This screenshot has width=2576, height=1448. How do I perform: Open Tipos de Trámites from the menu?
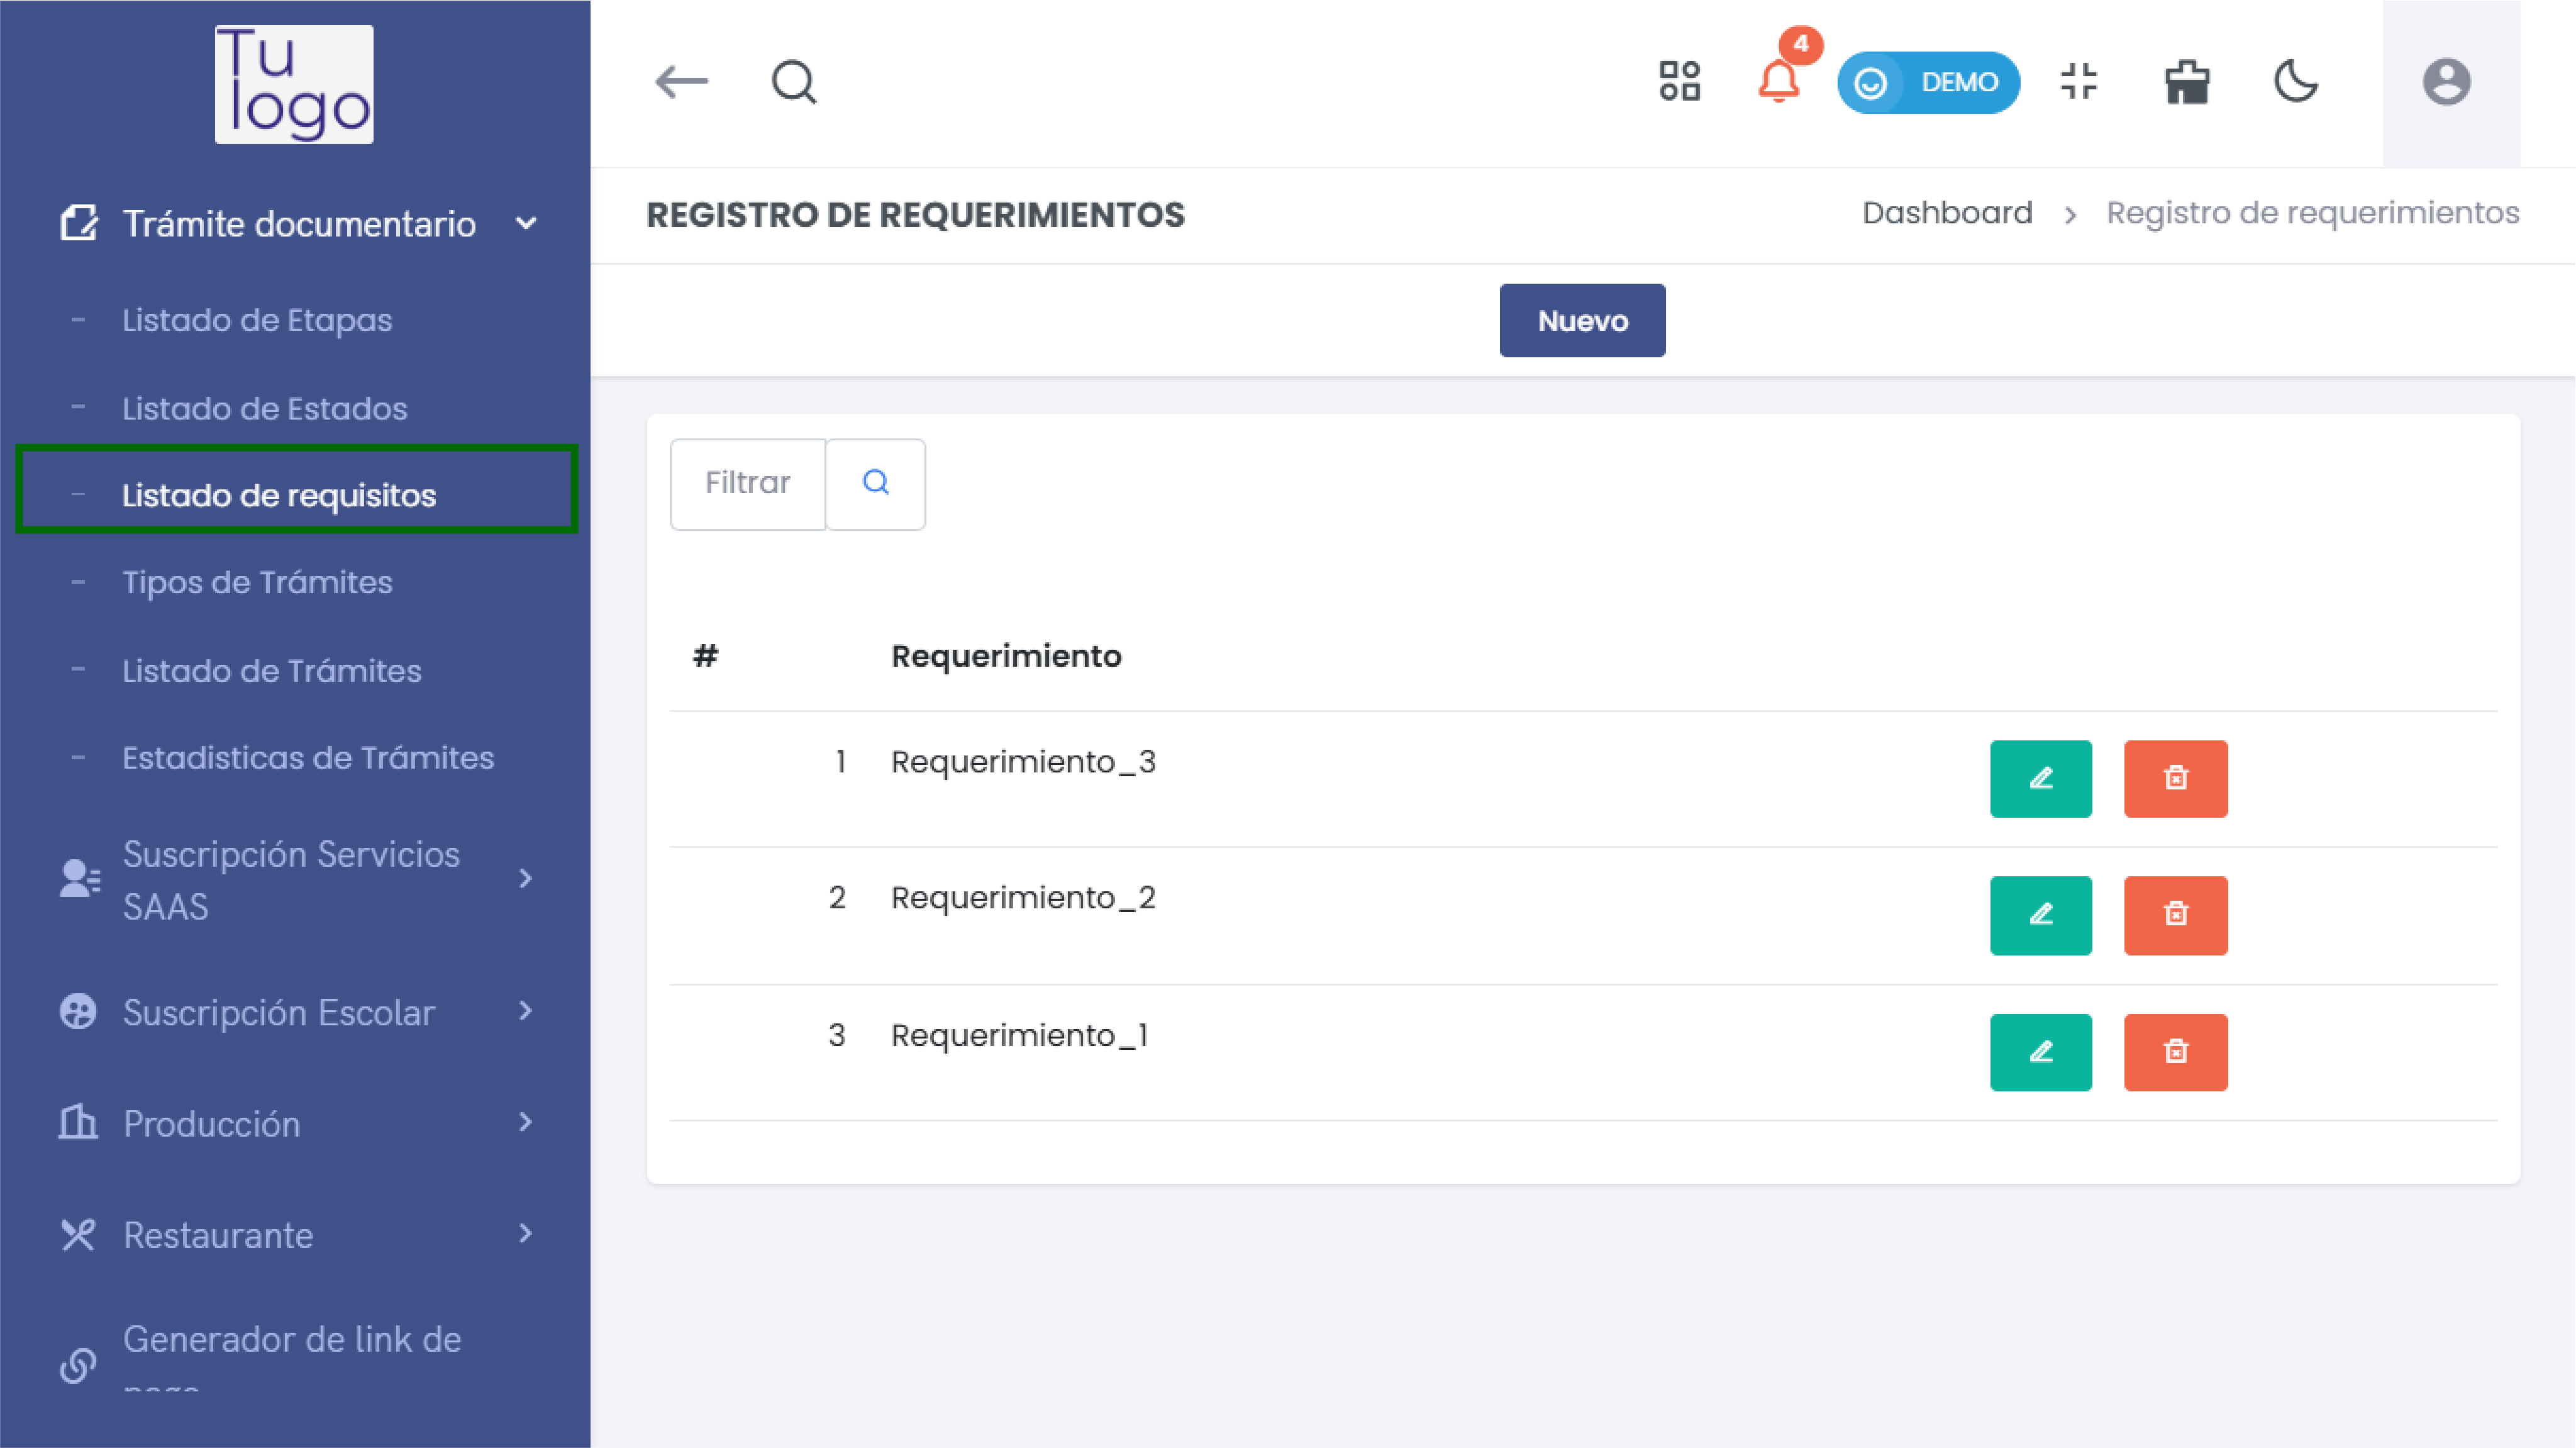pos(257,582)
